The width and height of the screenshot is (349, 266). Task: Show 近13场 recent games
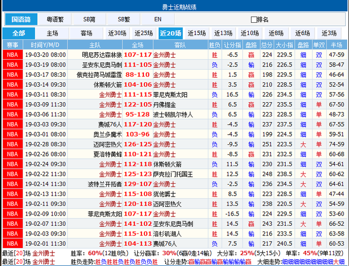223,33
